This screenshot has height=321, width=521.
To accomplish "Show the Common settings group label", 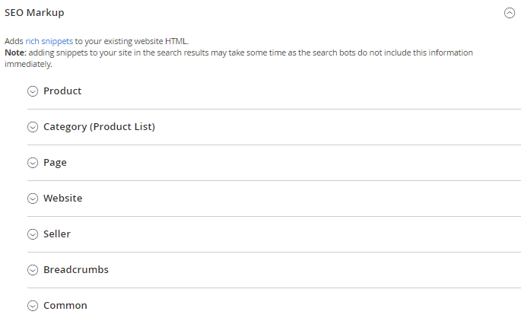I will pos(65,306).
